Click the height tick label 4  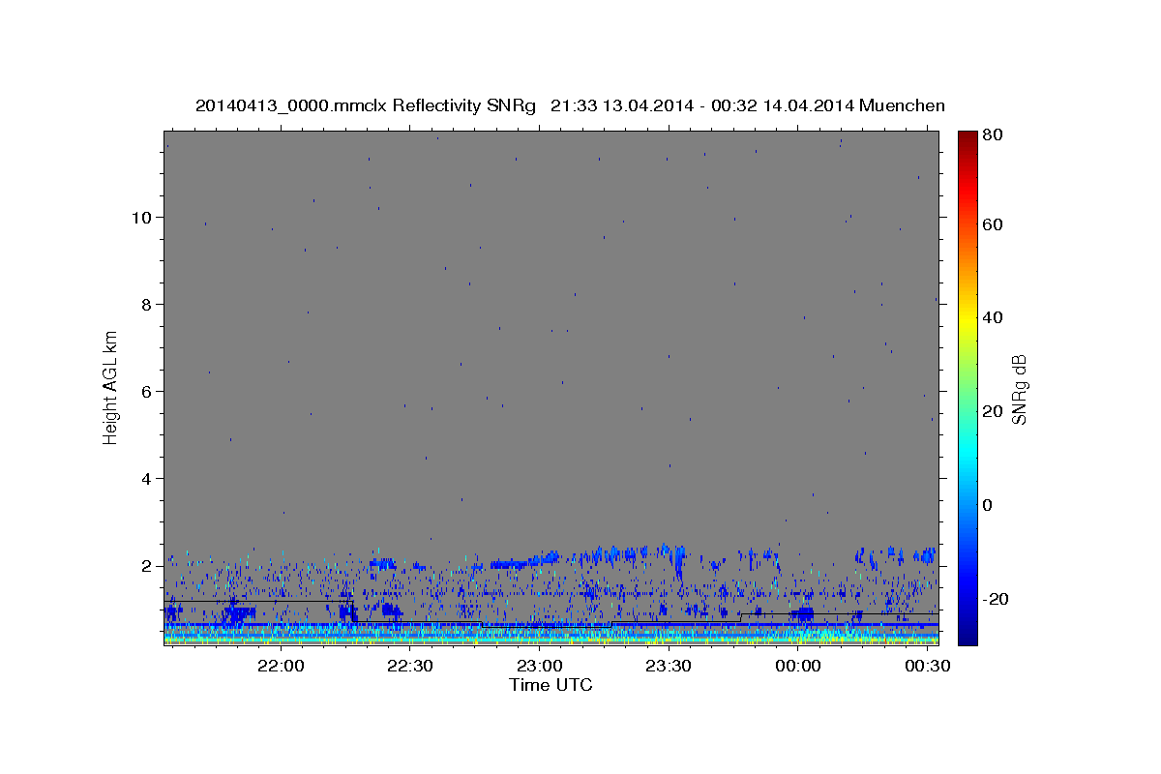tap(147, 478)
